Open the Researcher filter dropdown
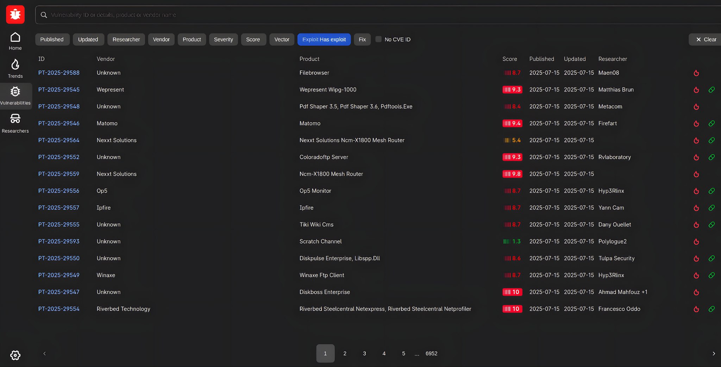721x367 pixels. click(126, 39)
